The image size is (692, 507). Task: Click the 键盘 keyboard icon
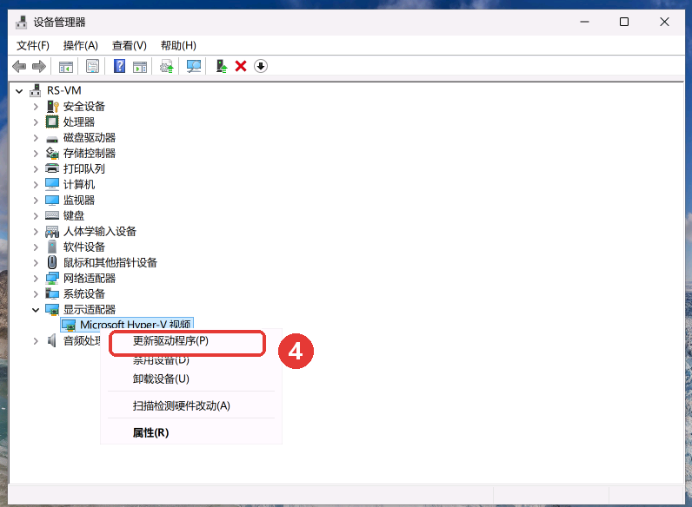click(52, 215)
